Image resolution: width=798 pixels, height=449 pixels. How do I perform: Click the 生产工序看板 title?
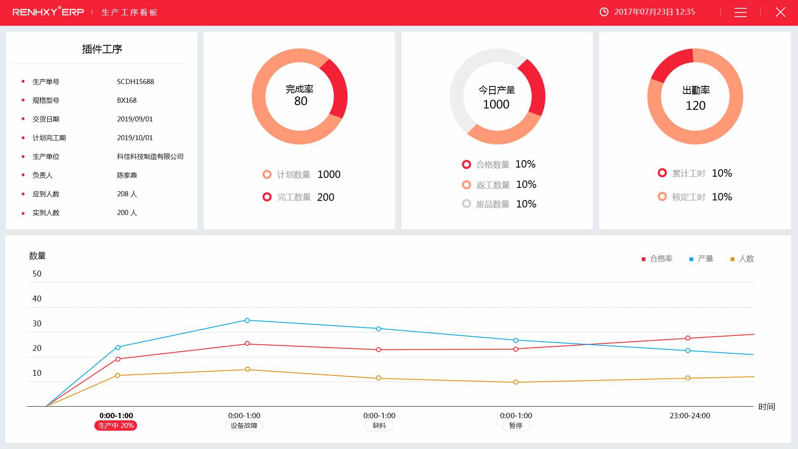[130, 12]
